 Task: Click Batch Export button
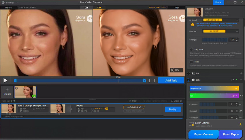pyautogui.click(x=231, y=134)
